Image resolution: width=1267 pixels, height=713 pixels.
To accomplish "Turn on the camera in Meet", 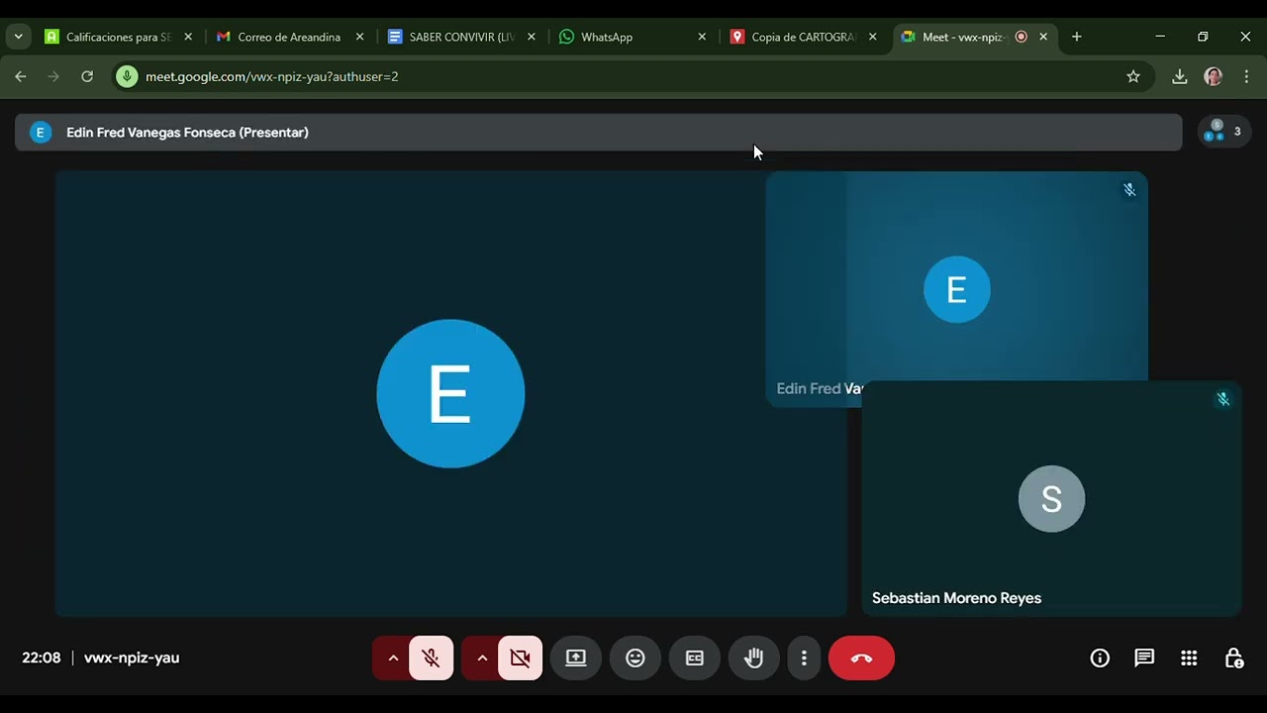I will click(x=520, y=658).
